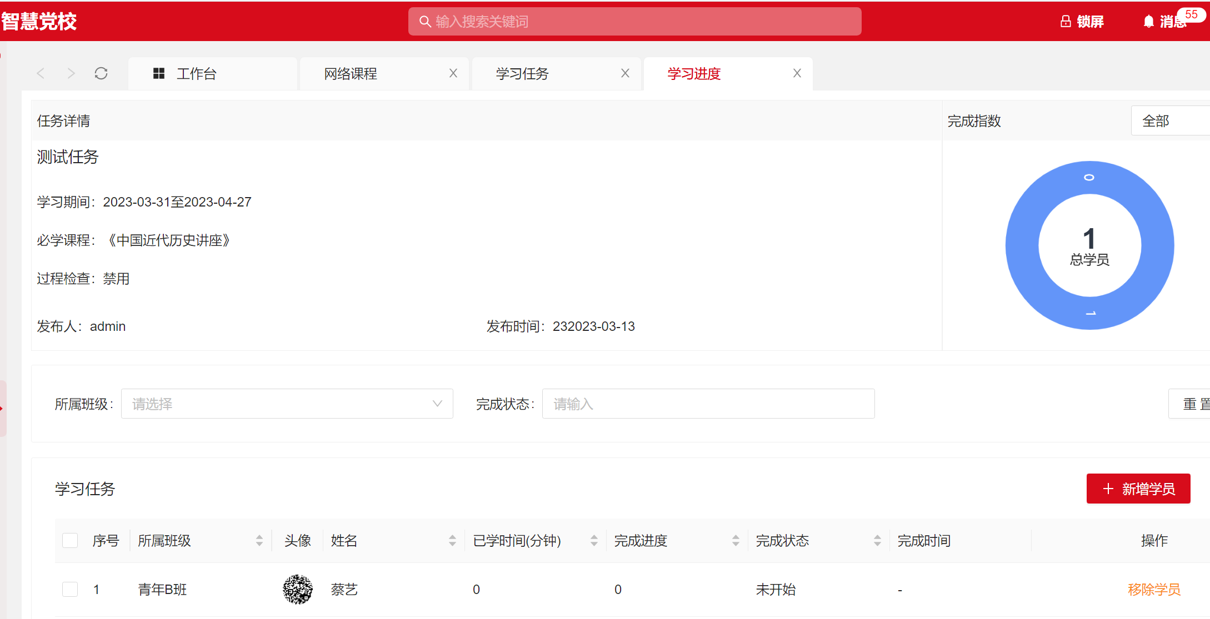This screenshot has height=619, width=1210.
Task: Check the row 1 checkbox
Action: [x=70, y=589]
